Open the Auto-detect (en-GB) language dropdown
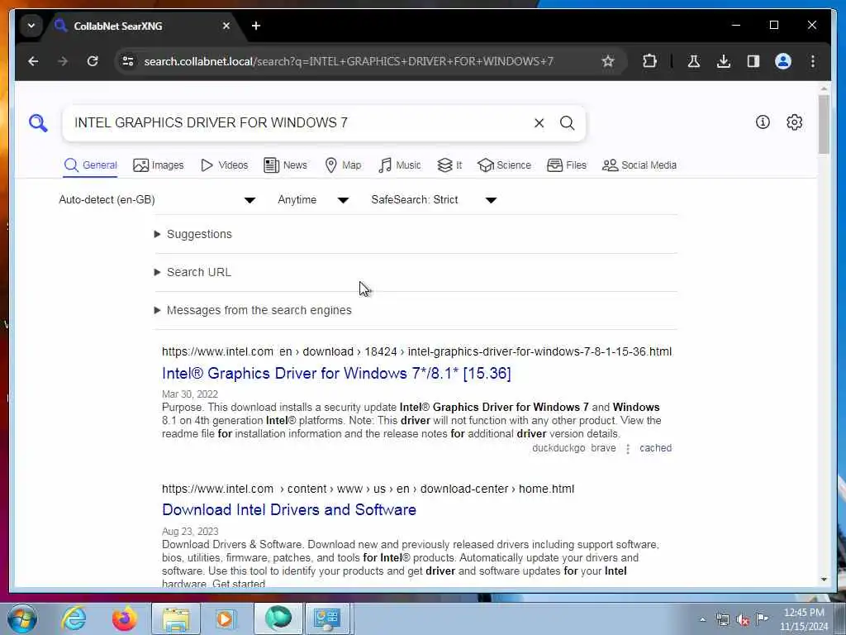The width and height of the screenshot is (846, 635). (157, 200)
